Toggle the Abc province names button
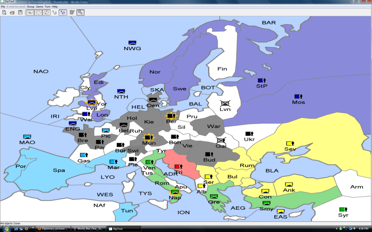The height and width of the screenshot is (232, 372). (29, 12)
